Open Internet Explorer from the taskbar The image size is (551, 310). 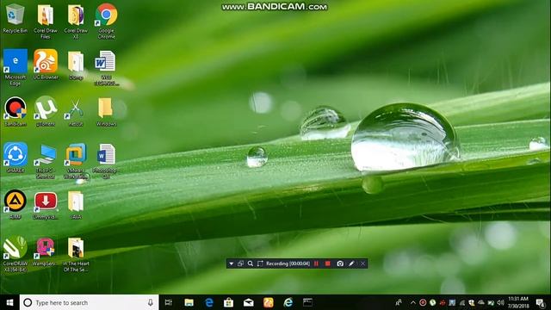coord(288,302)
